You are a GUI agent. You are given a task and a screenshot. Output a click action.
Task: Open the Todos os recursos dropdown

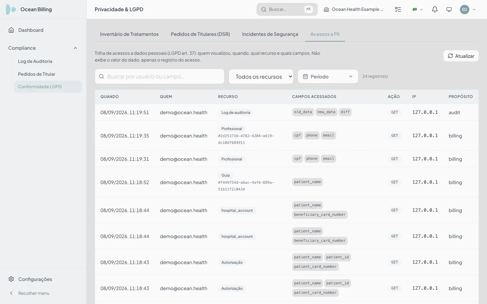coord(261,77)
